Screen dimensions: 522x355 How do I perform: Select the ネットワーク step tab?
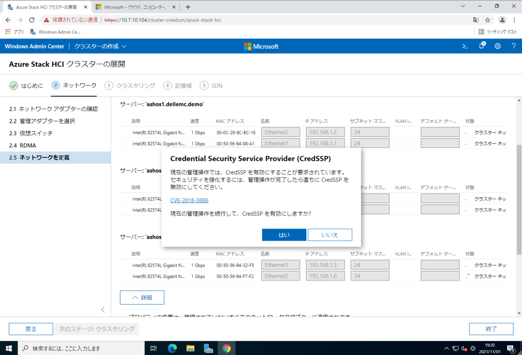[74, 86]
